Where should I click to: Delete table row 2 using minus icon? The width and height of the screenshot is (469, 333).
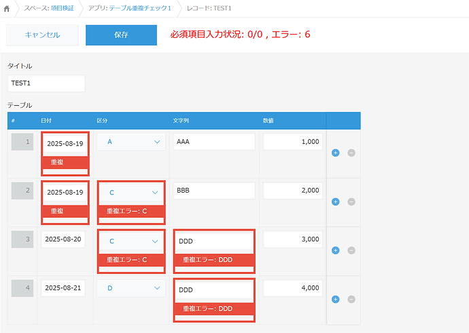(351, 201)
